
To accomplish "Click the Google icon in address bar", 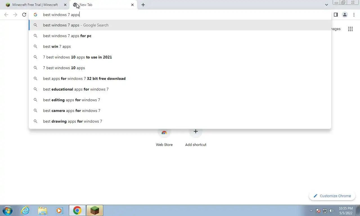I will click(x=35, y=15).
